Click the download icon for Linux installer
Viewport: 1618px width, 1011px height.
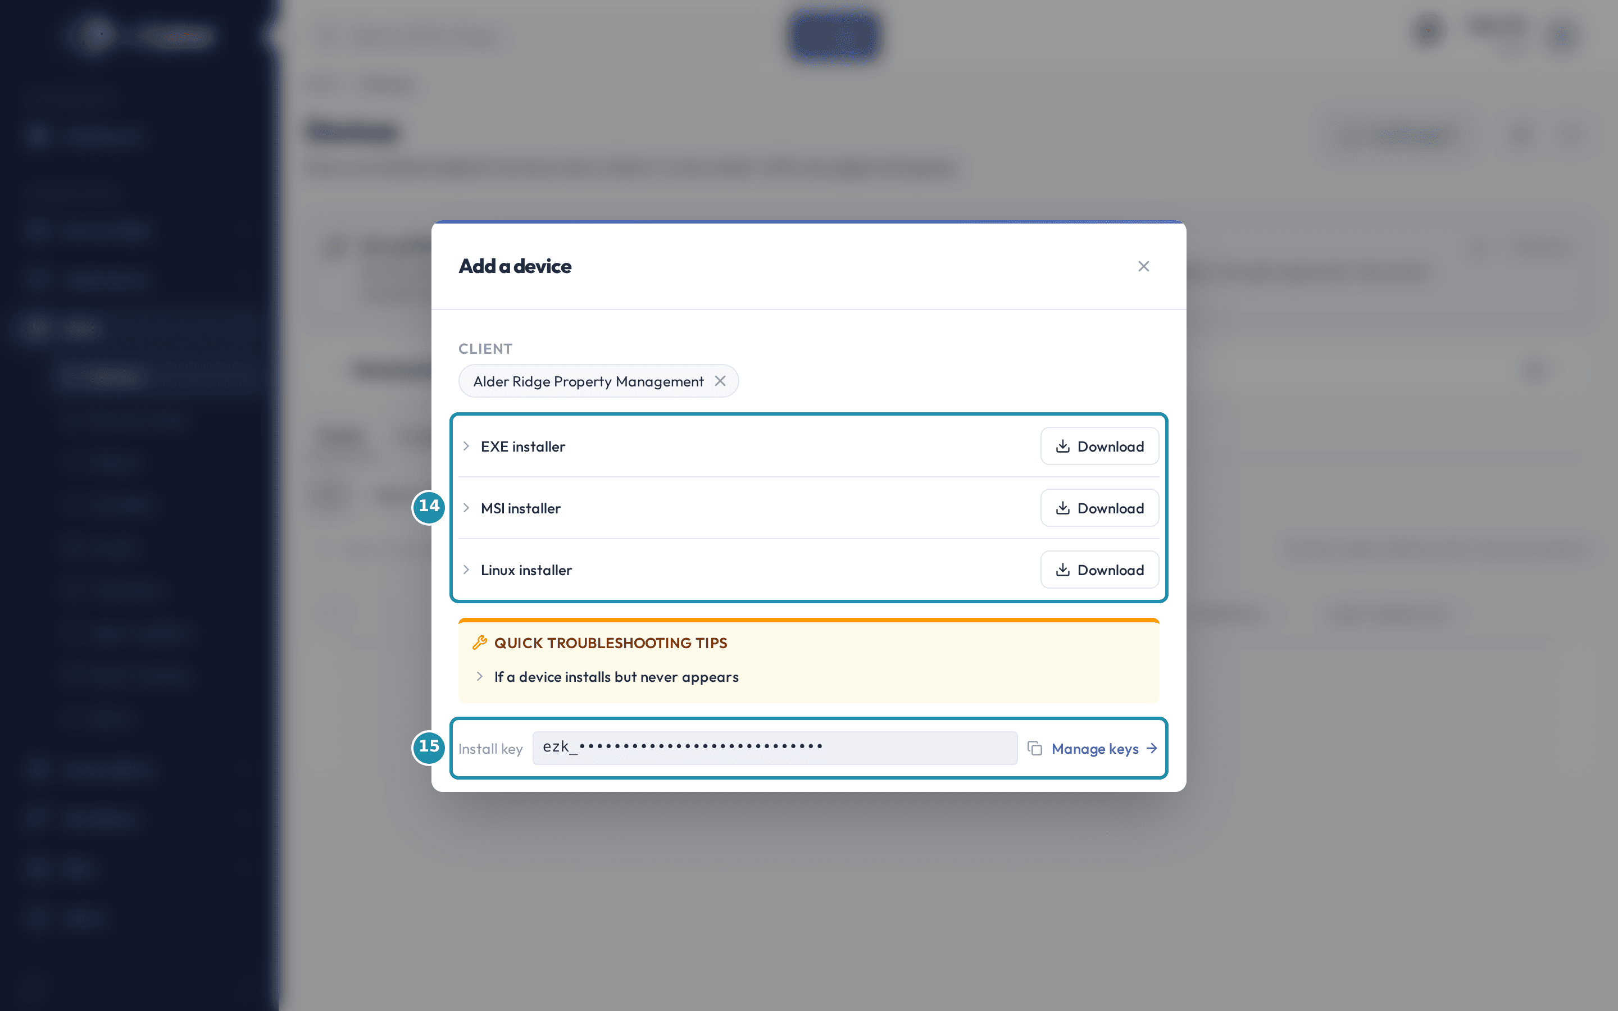pos(1062,570)
